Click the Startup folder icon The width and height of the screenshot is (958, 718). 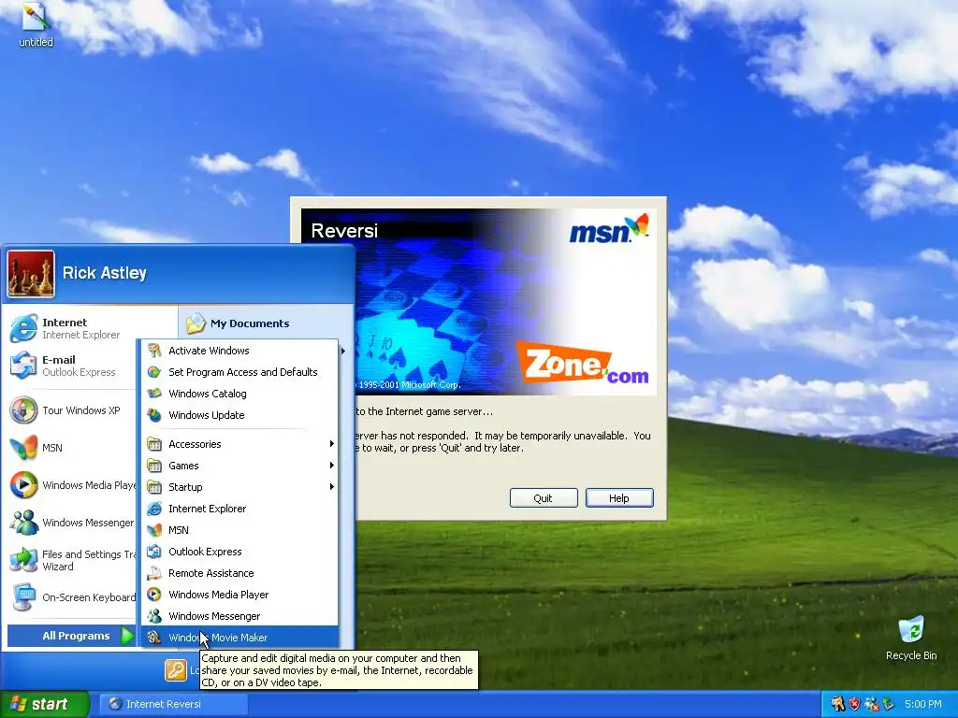tap(154, 486)
